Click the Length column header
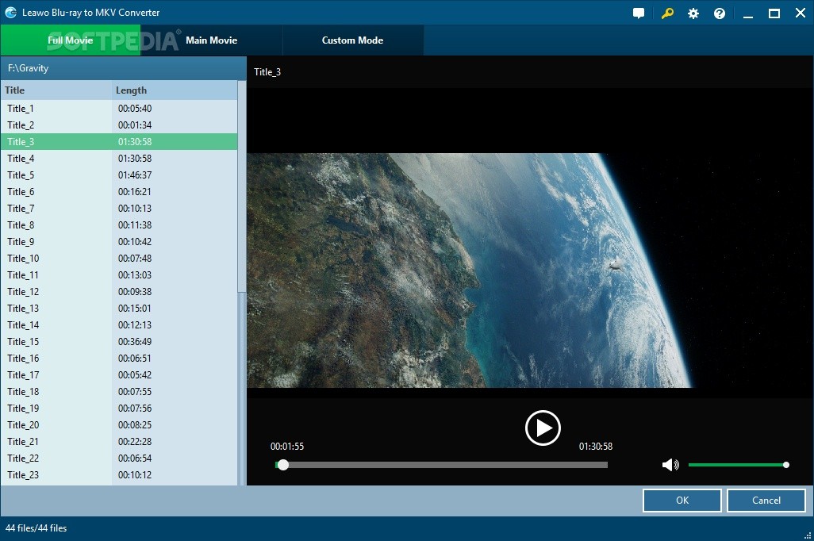814x541 pixels. 175,90
